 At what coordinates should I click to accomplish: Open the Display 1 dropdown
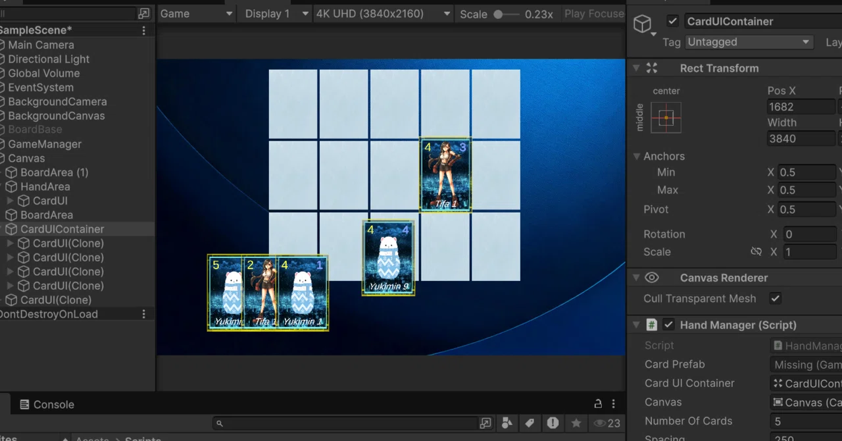(x=276, y=13)
